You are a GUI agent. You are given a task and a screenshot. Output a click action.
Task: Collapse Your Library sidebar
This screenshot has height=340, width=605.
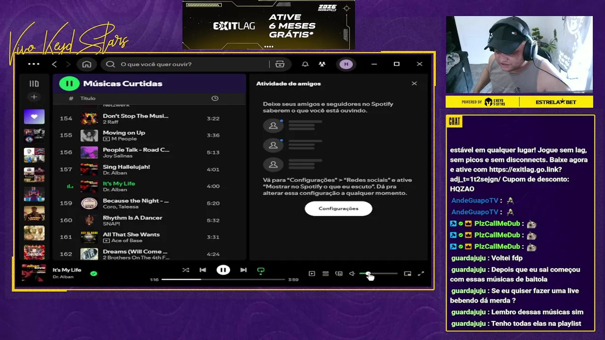34,84
